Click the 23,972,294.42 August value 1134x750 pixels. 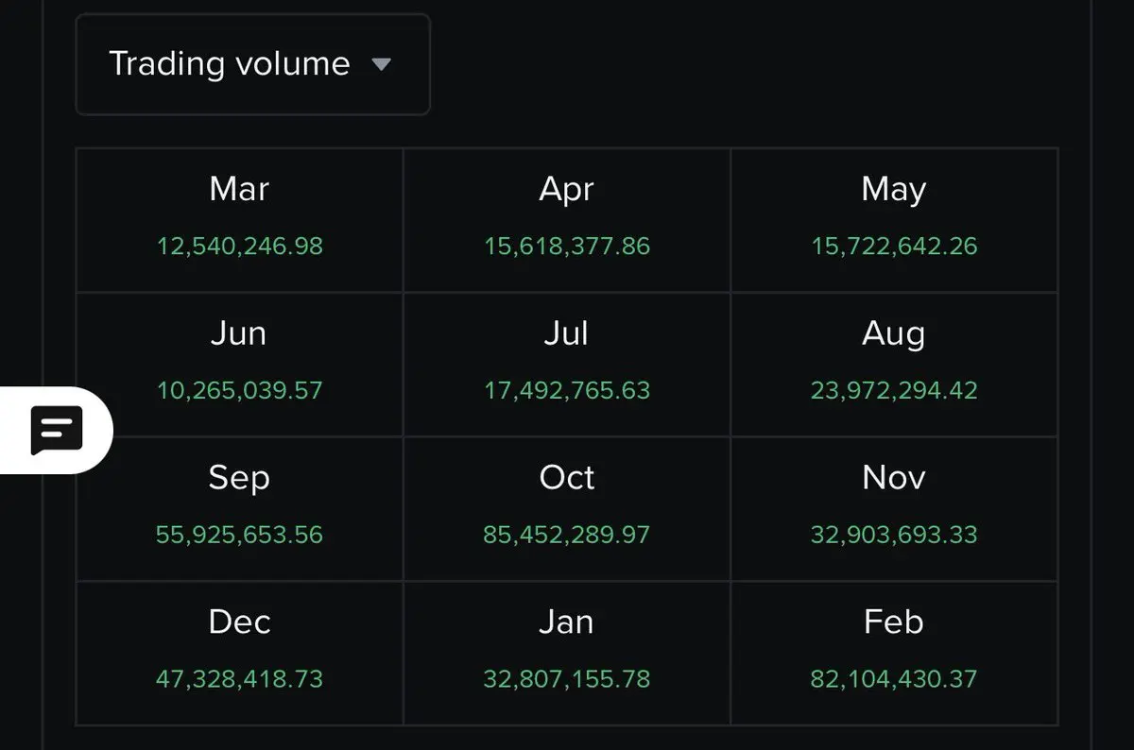click(x=894, y=390)
